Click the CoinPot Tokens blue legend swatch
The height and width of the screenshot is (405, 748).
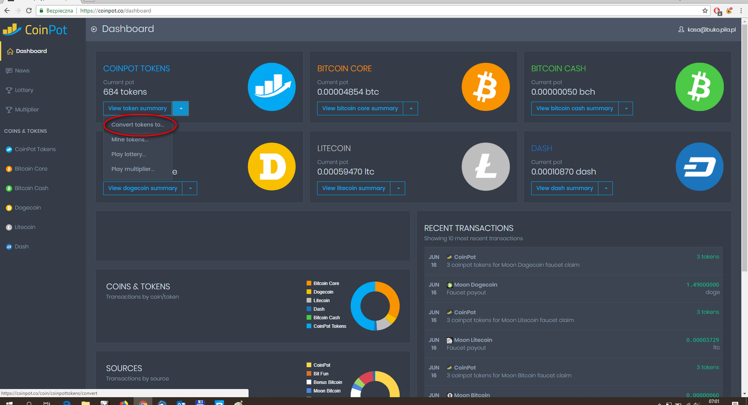point(309,326)
